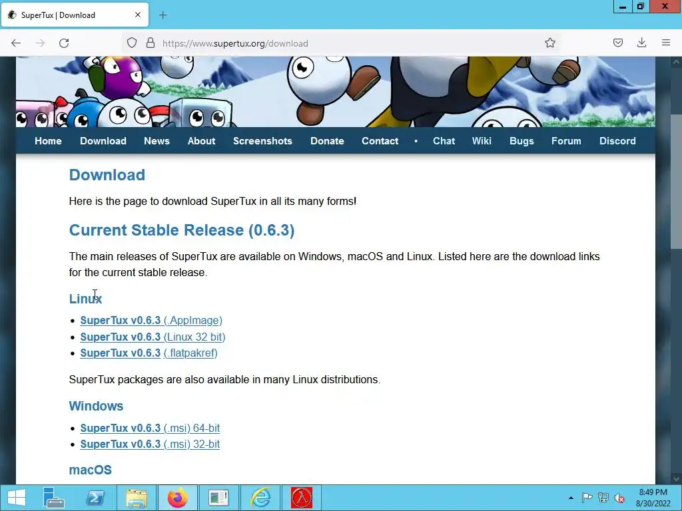Save page to Pocket

[x=617, y=43]
